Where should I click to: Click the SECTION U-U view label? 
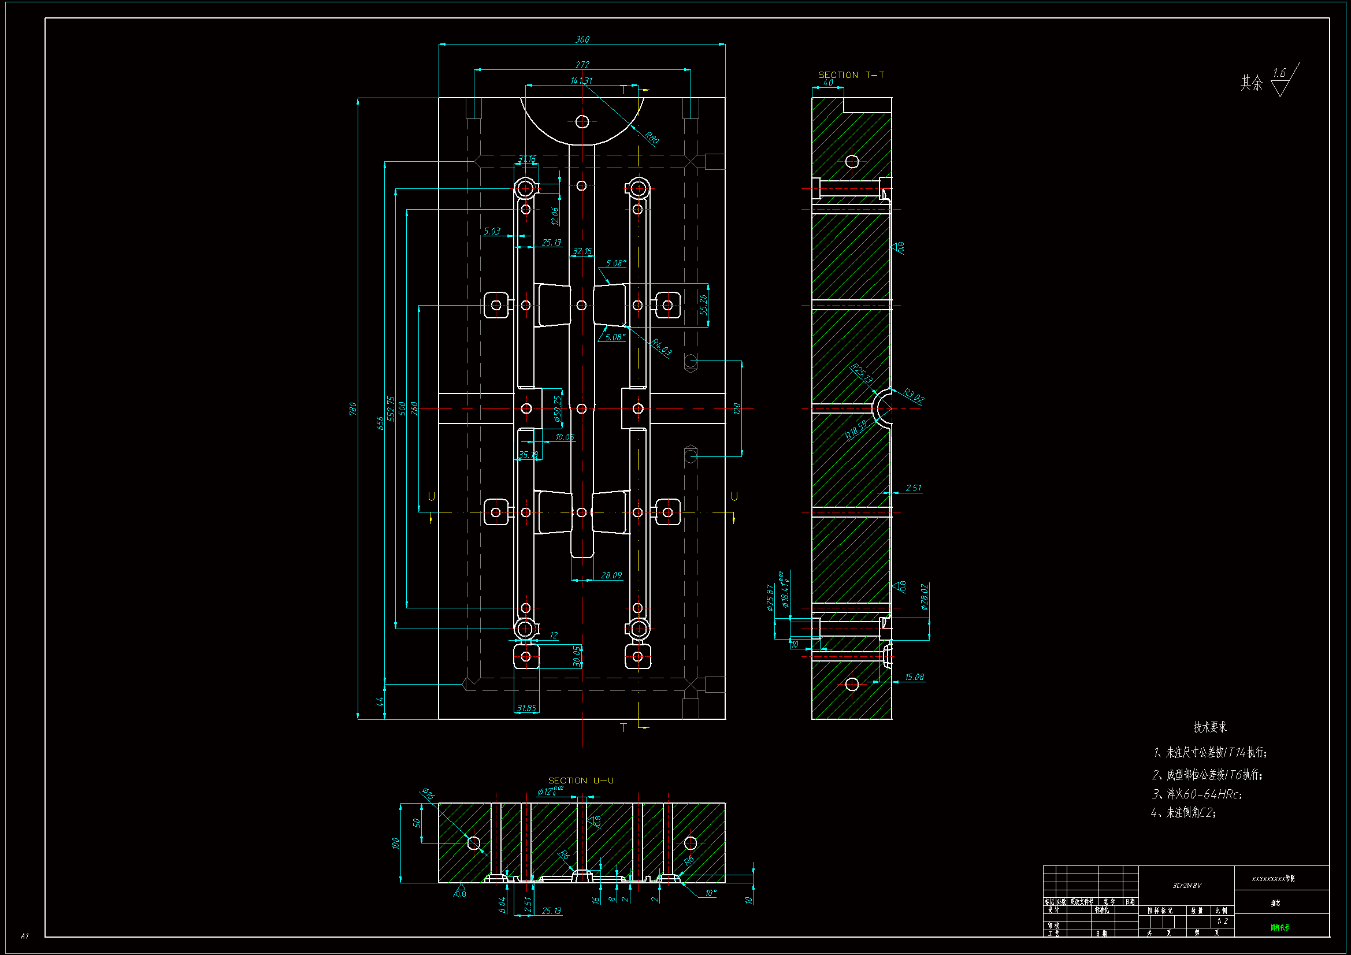(581, 781)
